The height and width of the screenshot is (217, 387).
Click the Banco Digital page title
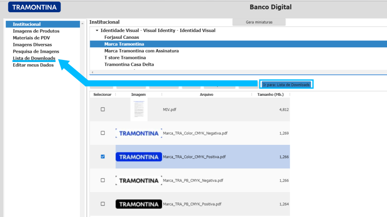click(x=271, y=7)
